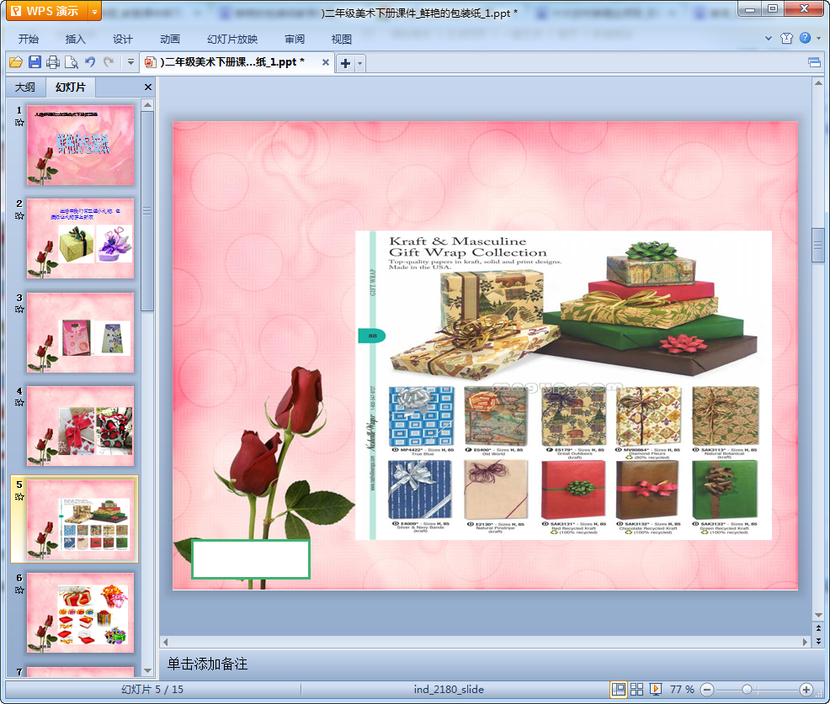Select slide 2 thumbnail with gift boxes
The height and width of the screenshot is (704, 830).
tap(81, 239)
